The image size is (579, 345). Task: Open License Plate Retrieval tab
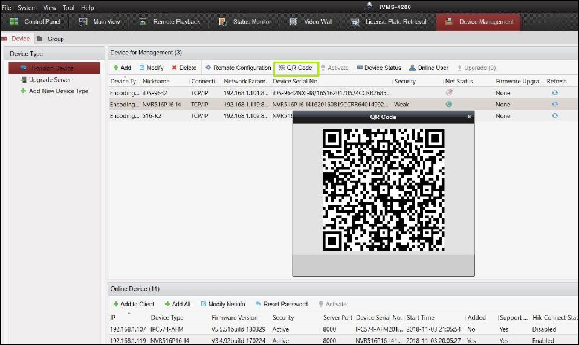point(388,22)
